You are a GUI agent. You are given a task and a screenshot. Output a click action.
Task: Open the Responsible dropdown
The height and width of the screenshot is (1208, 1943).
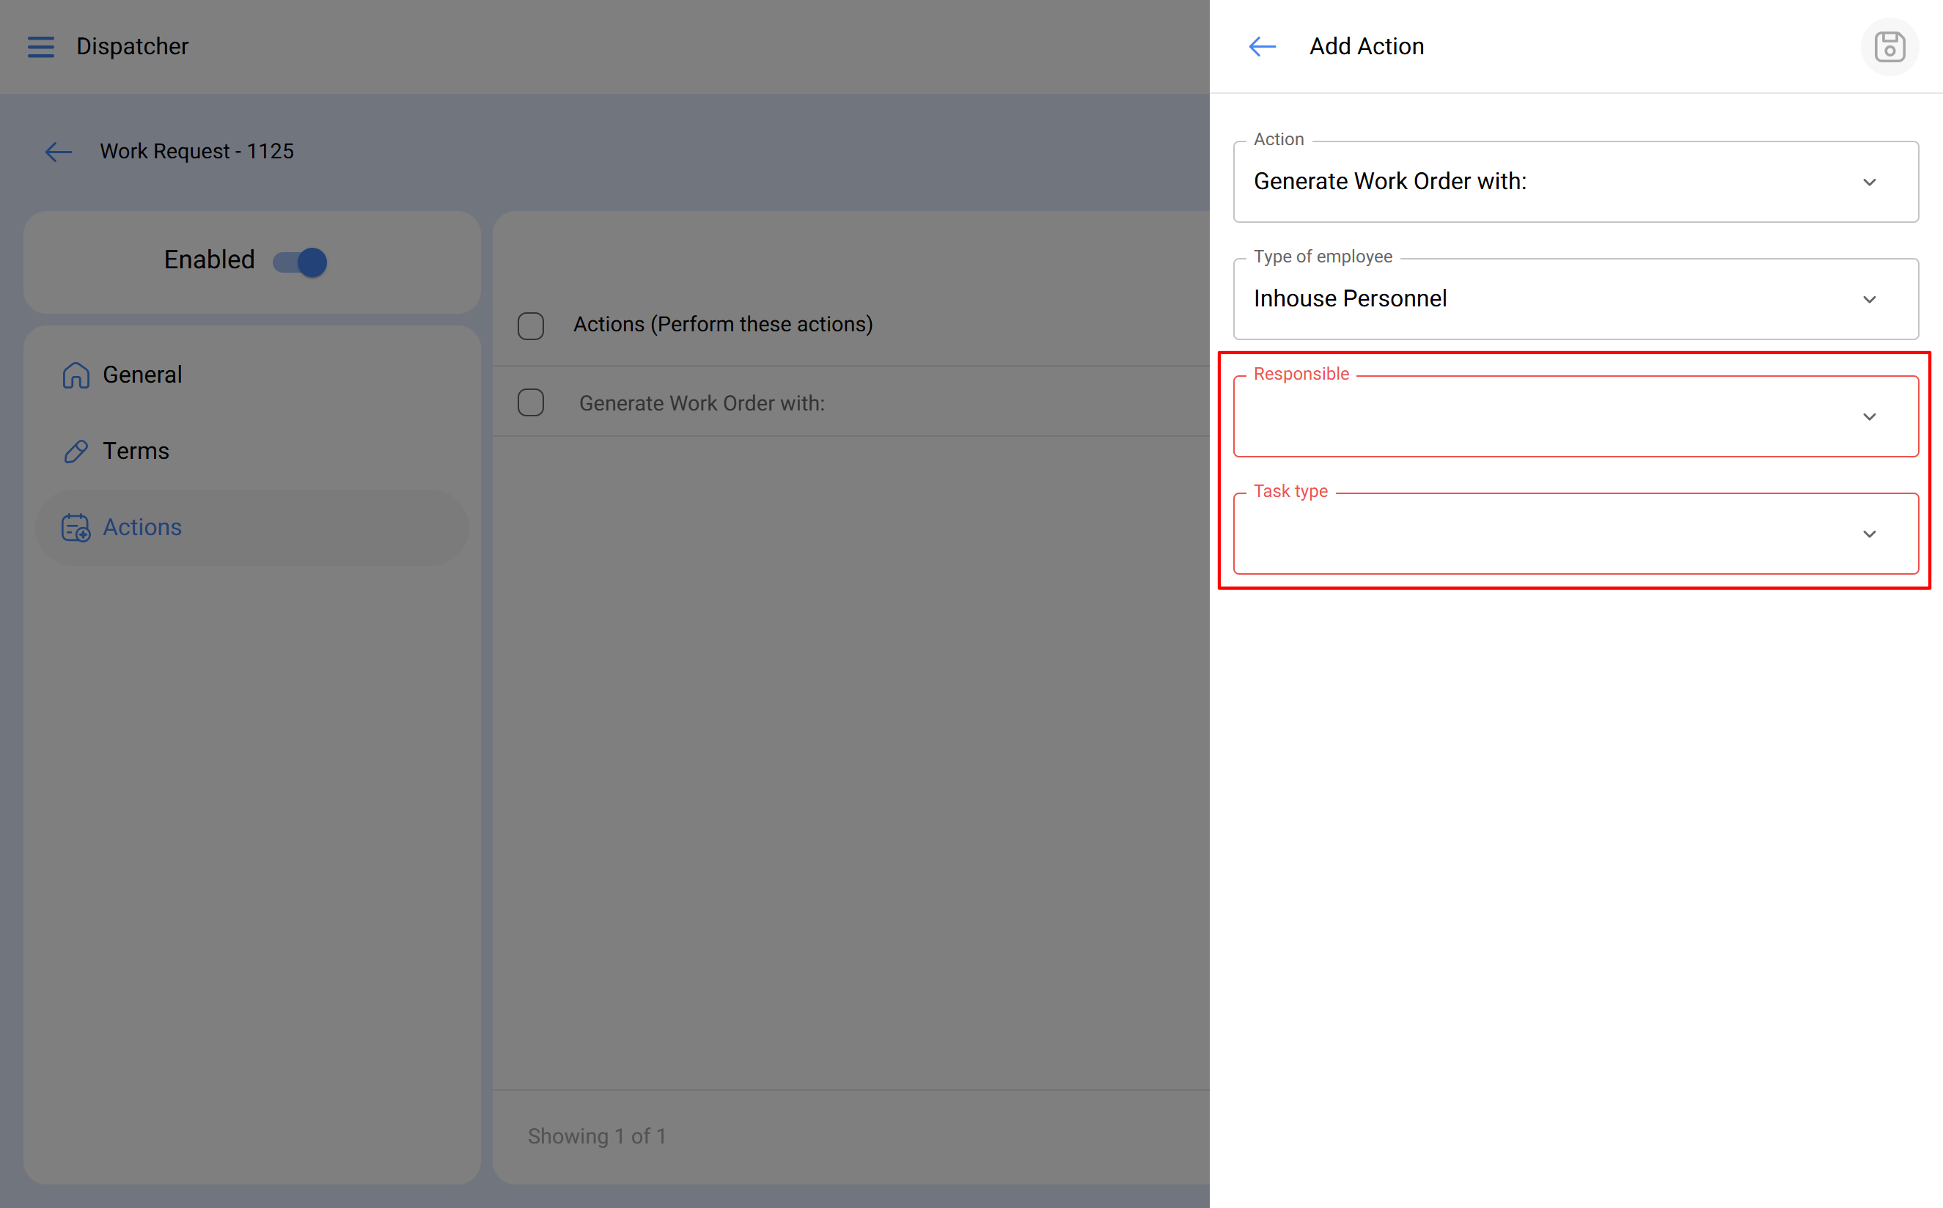coord(1575,416)
